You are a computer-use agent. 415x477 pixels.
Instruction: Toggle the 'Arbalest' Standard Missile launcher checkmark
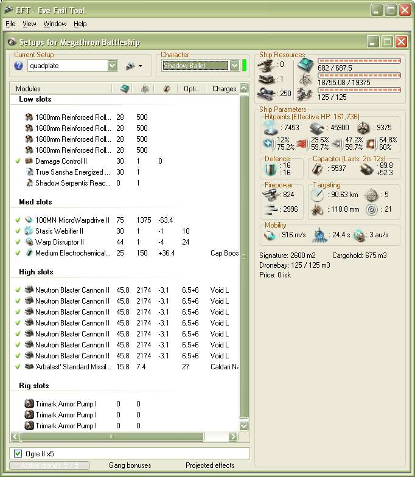18,366
